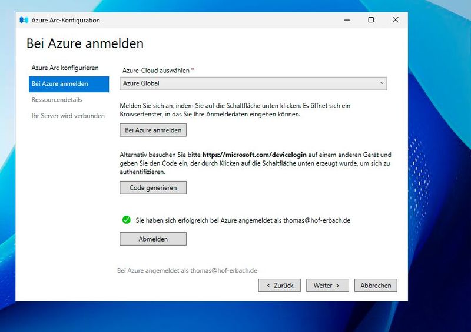Click the https://microsoft.com/devicelogin text
This screenshot has width=471, height=332.
(254, 155)
